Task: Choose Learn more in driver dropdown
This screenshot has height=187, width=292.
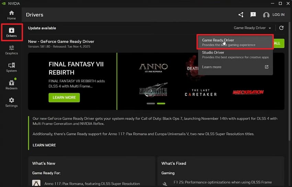Action: coord(235,67)
